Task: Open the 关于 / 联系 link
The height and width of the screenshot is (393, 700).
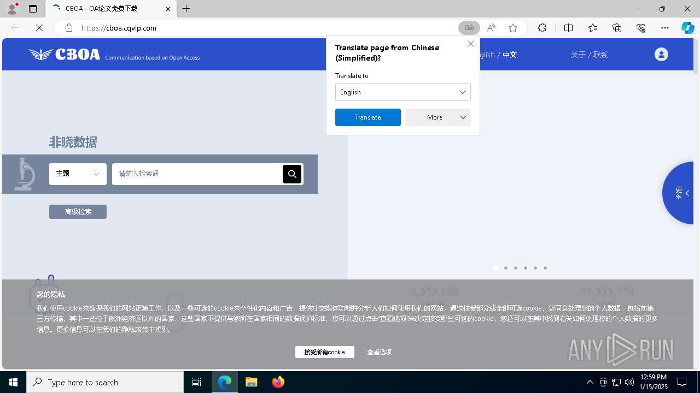Action: (589, 55)
